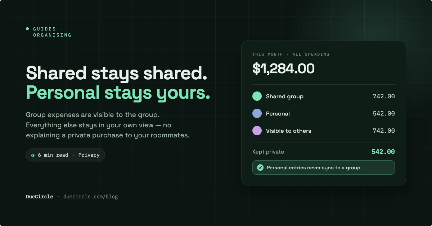
Task: Click the Kept private label
Action: tap(268, 152)
